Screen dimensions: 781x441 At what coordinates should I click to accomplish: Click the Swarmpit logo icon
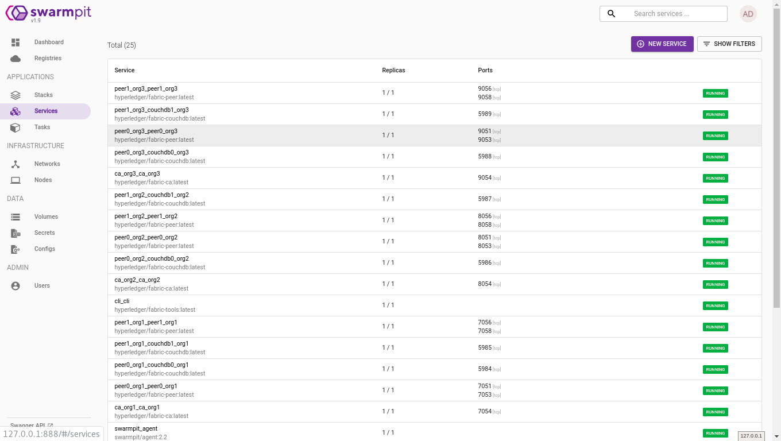click(x=16, y=13)
